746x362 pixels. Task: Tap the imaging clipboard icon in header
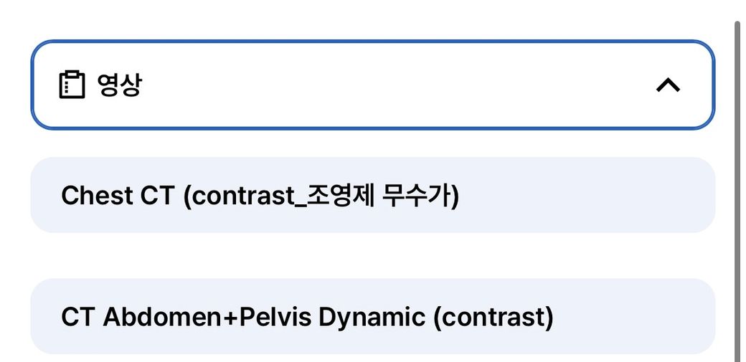point(72,85)
